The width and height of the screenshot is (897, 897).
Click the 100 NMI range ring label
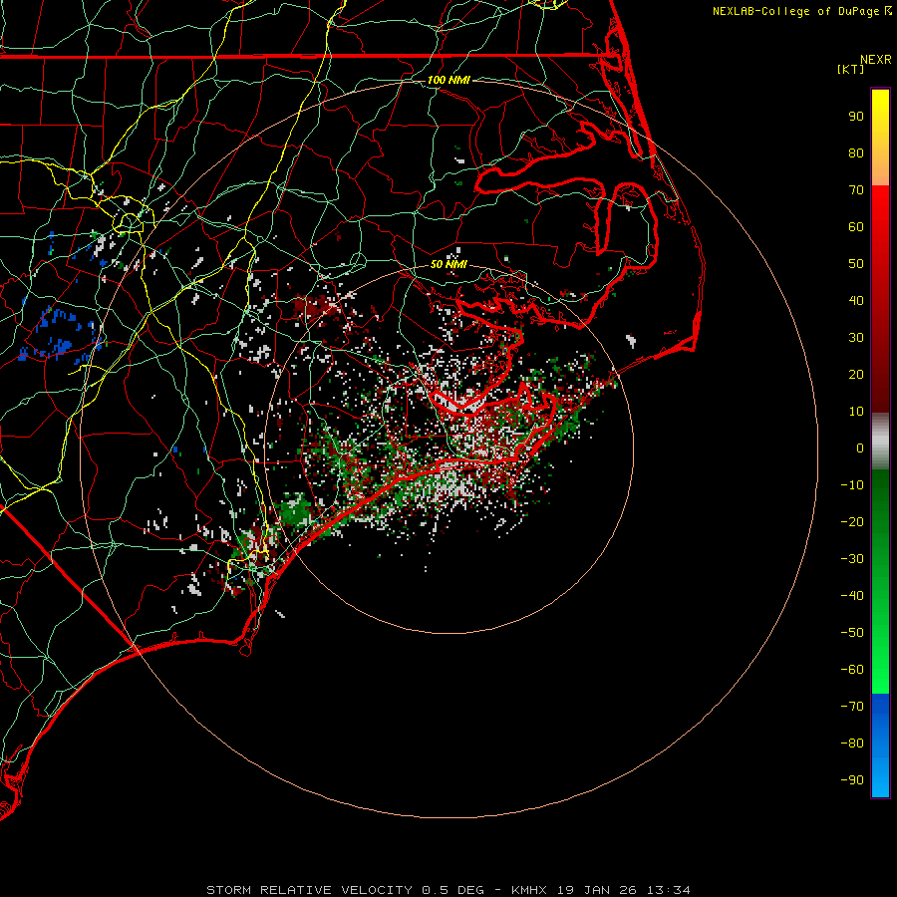448,80
